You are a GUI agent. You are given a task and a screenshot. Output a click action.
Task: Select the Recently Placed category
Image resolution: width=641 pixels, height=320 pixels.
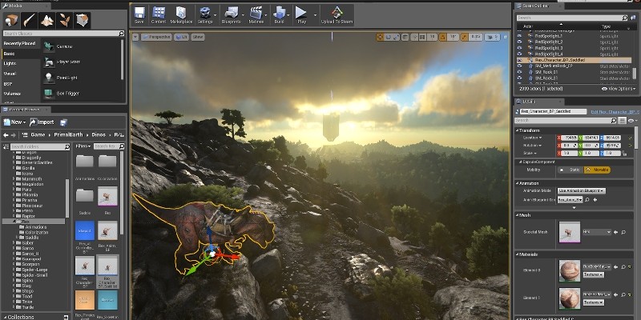[19, 44]
